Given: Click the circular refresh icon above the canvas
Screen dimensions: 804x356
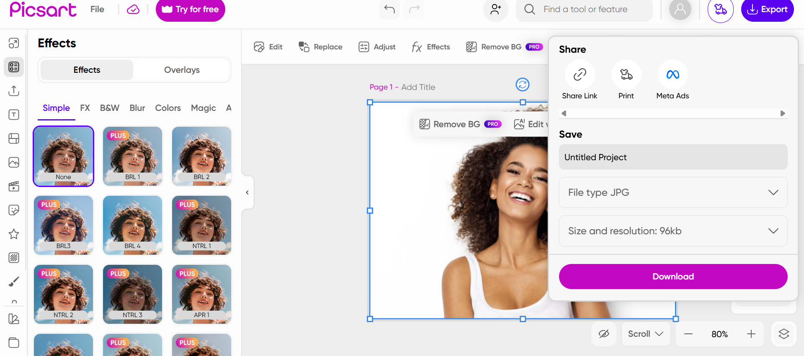Looking at the screenshot, I should click(x=523, y=85).
